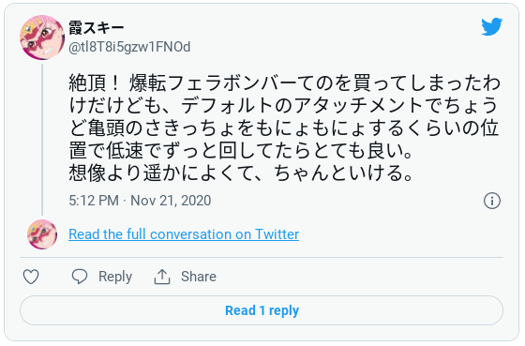Click the Share text label

pyautogui.click(x=199, y=277)
